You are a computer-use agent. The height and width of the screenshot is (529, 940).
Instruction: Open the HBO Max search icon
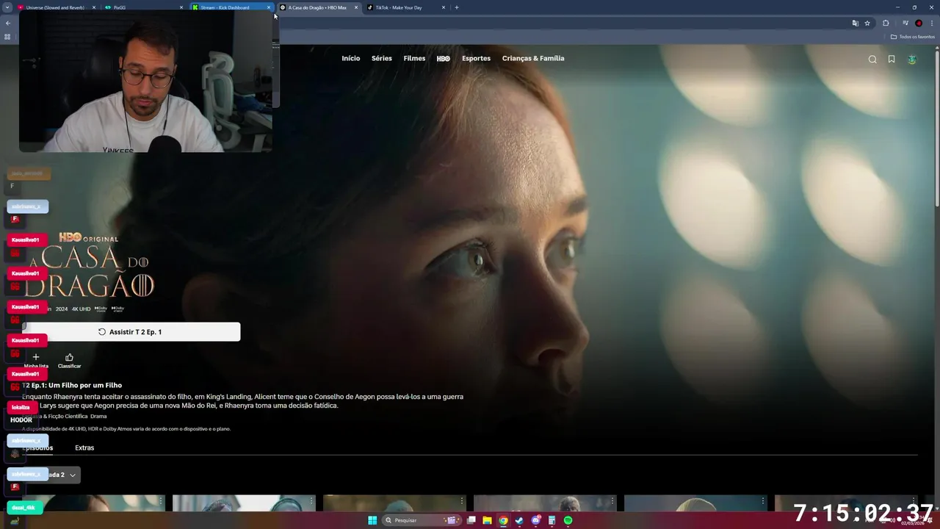click(872, 60)
